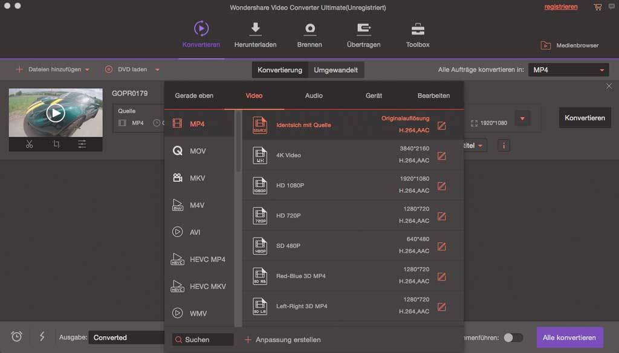Expand the Dateien hinzufügen dropdown arrow
The width and height of the screenshot is (619, 353).
[87, 70]
